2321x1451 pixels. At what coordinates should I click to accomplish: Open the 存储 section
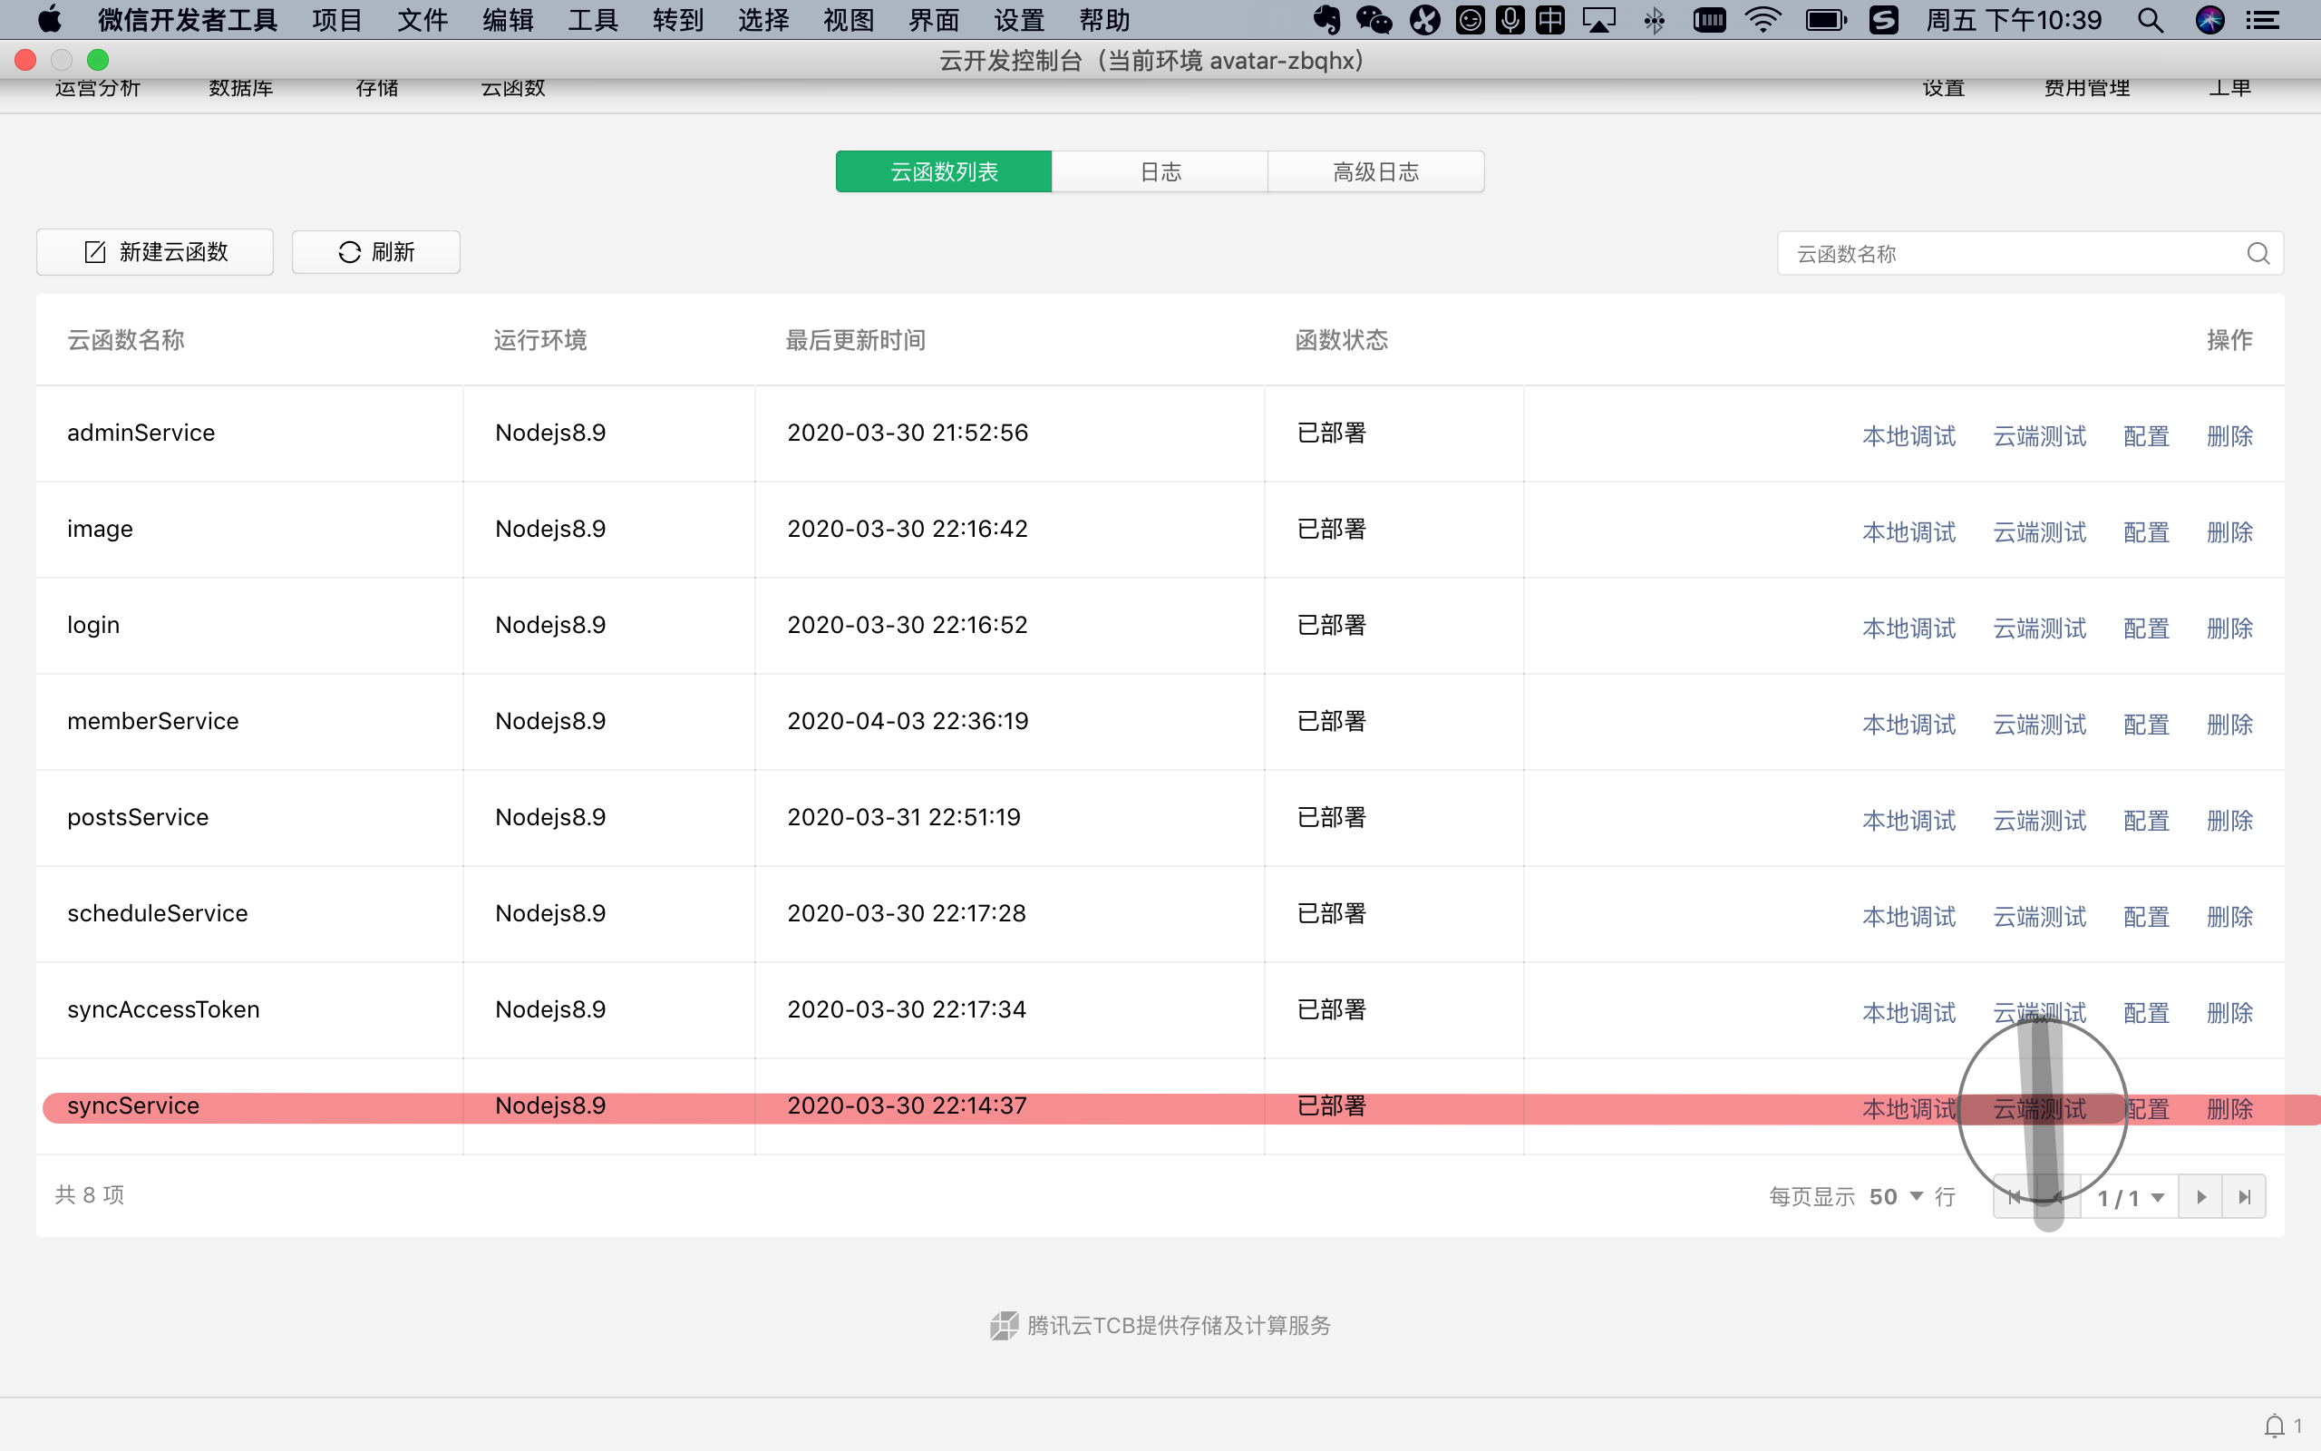pos(377,89)
